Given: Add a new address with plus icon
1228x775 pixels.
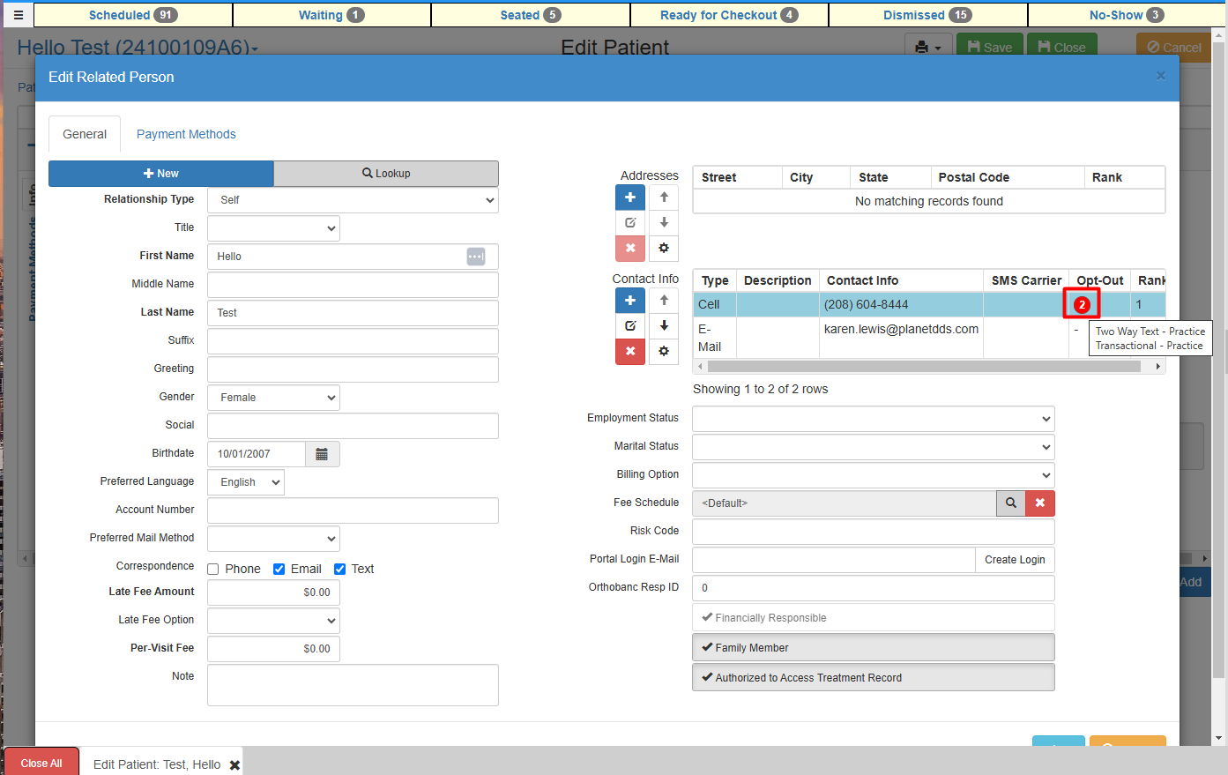Looking at the screenshot, I should [630, 197].
